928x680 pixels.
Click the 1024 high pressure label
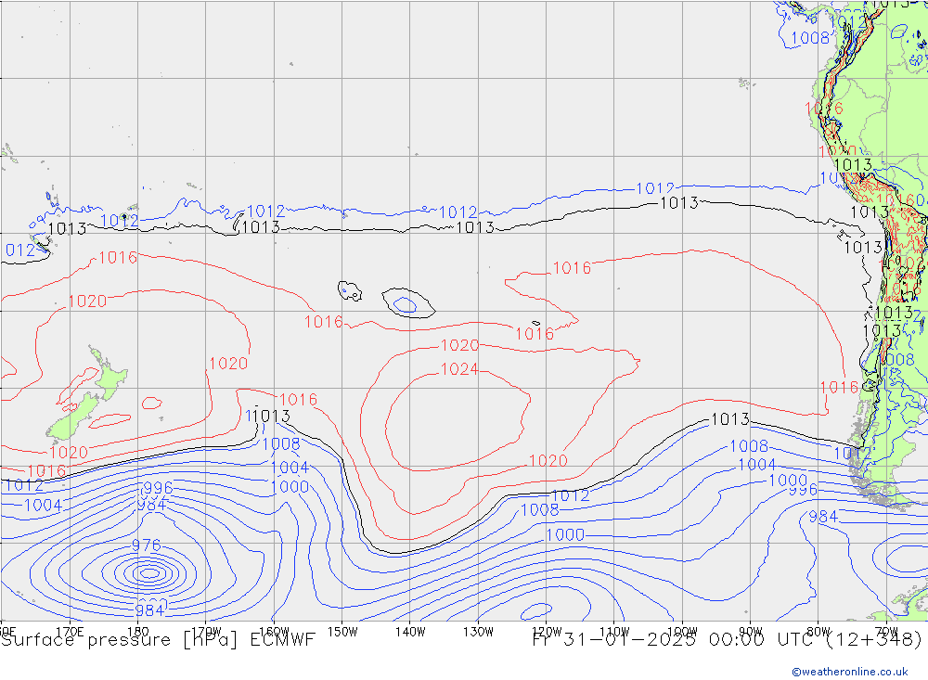[459, 369]
